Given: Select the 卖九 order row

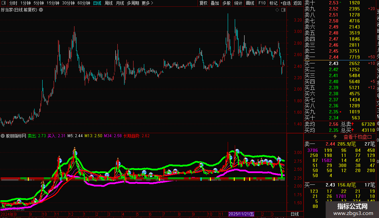Looking at the screenshot, I should [x=340, y=9].
